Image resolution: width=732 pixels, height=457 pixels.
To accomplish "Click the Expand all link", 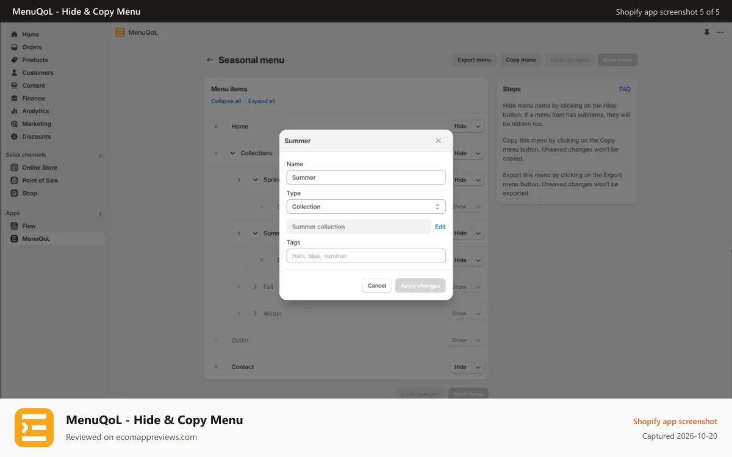I will click(x=262, y=101).
